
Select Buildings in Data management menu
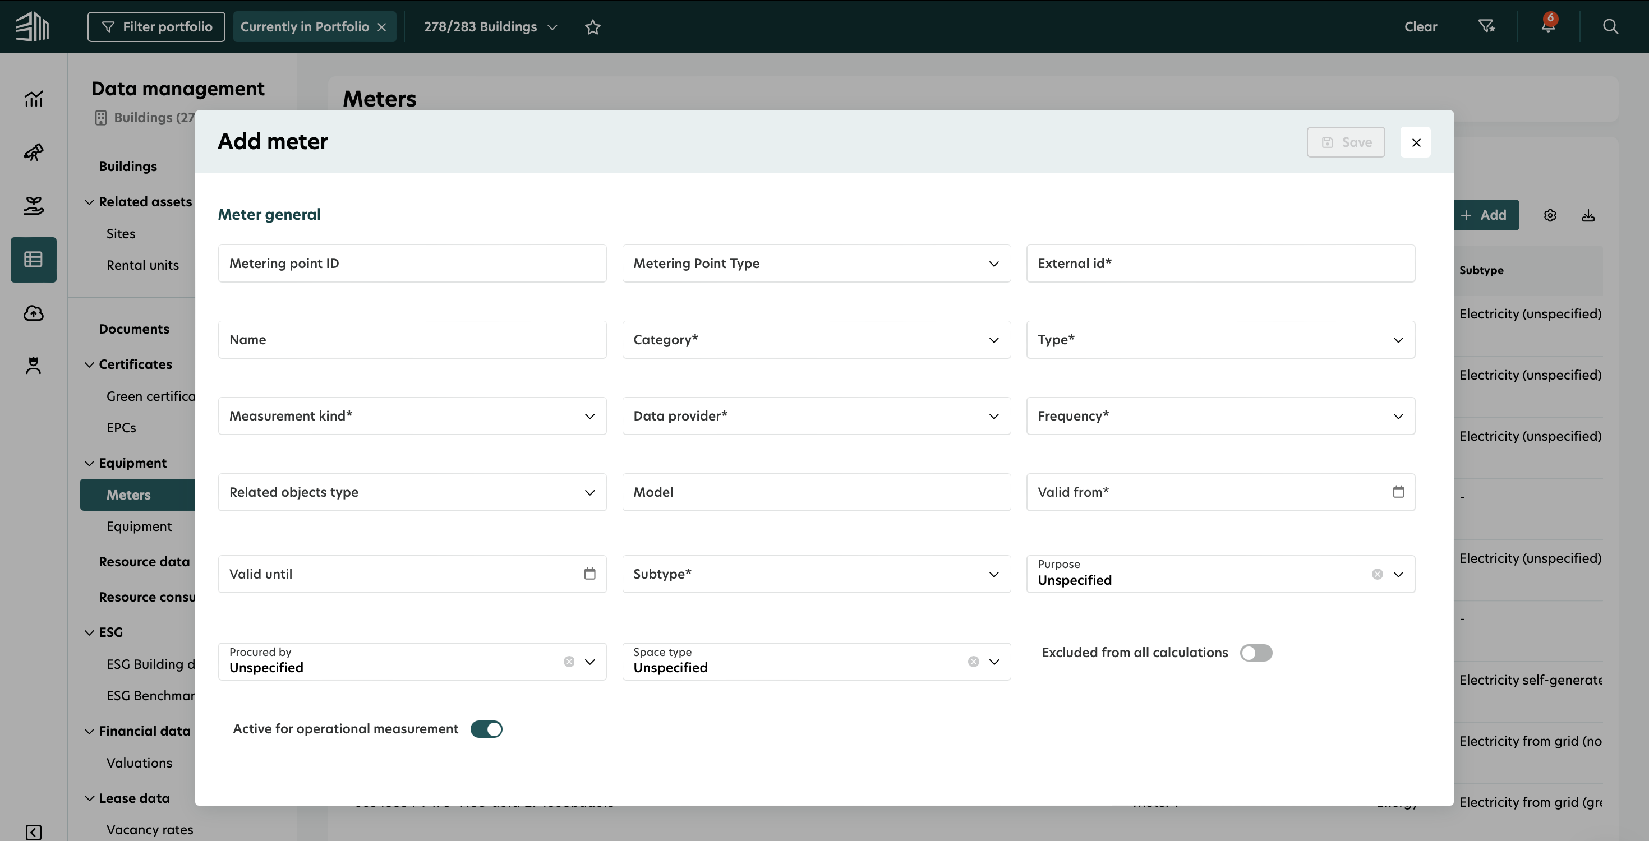coord(128,167)
